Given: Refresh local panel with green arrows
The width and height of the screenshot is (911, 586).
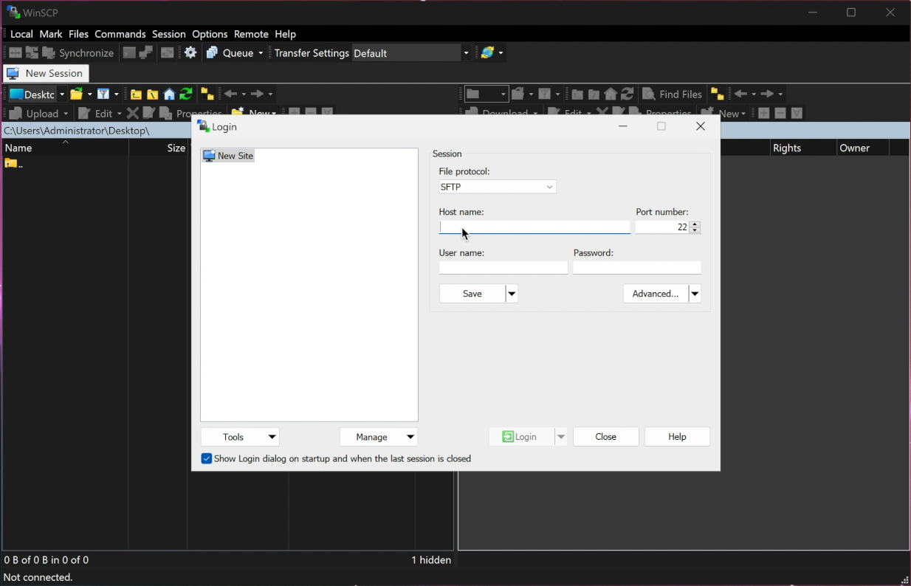Looking at the screenshot, I should [186, 94].
